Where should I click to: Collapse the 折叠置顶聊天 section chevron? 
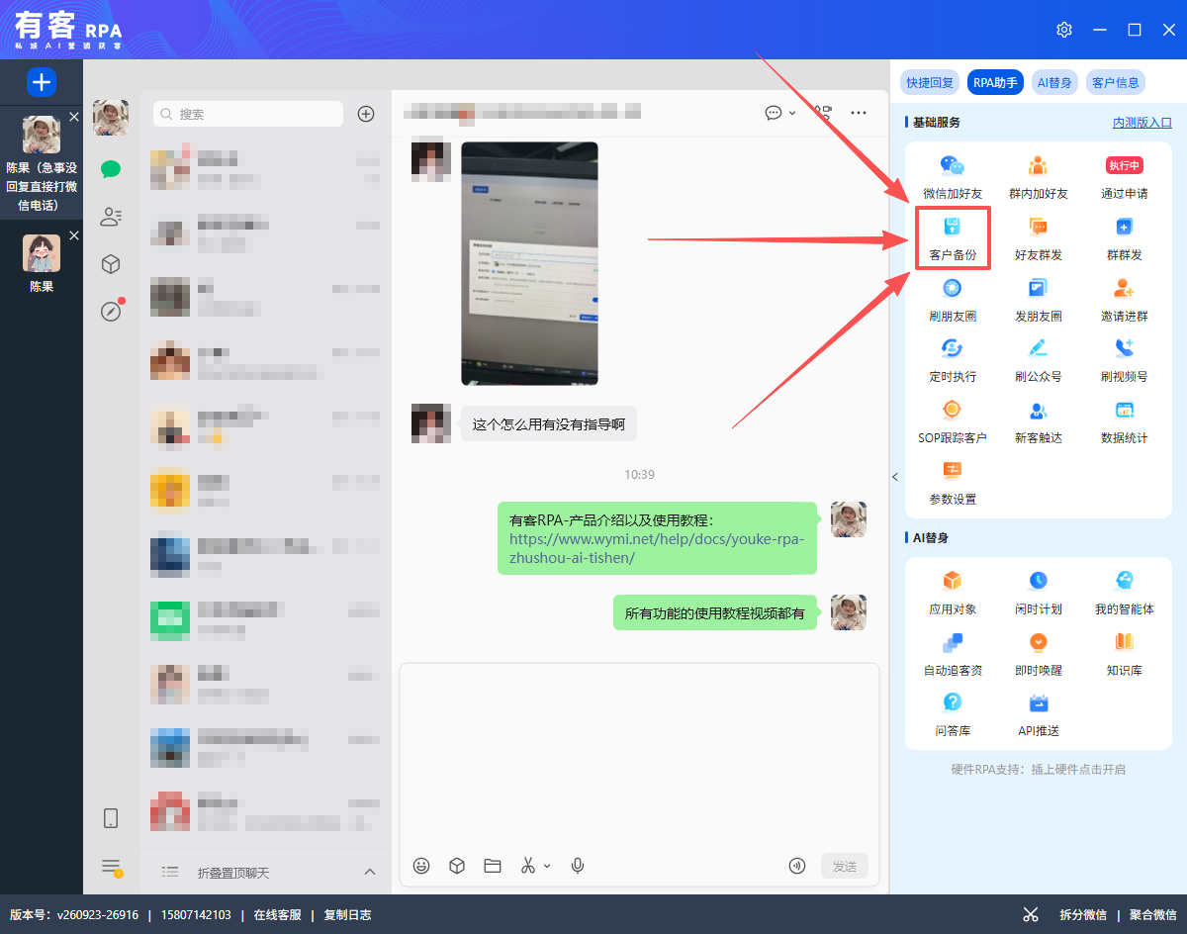point(370,872)
